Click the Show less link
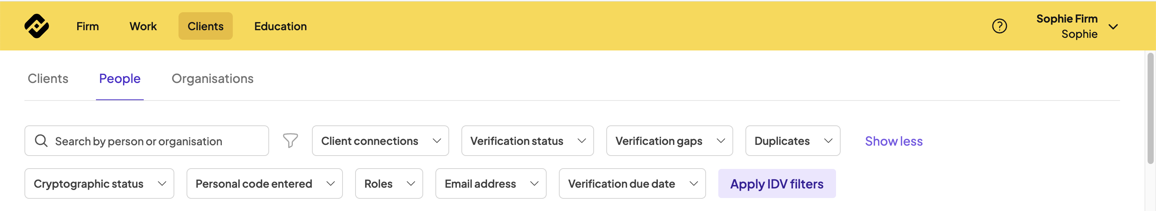The height and width of the screenshot is (211, 1156). tap(893, 141)
